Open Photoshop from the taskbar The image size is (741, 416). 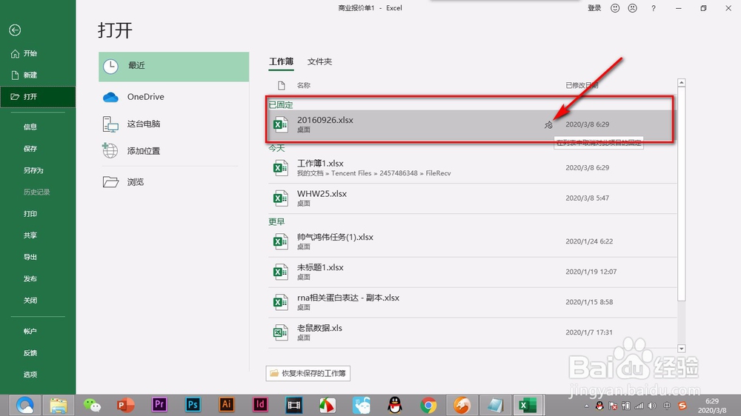point(193,405)
